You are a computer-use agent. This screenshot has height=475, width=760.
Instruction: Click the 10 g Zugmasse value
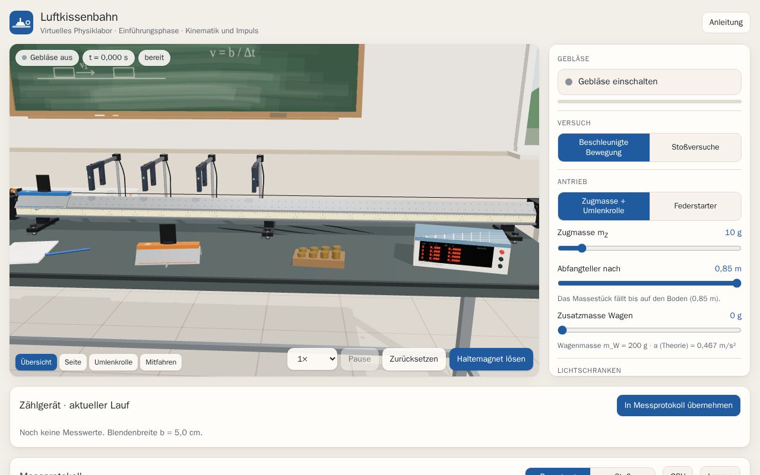pos(733,233)
